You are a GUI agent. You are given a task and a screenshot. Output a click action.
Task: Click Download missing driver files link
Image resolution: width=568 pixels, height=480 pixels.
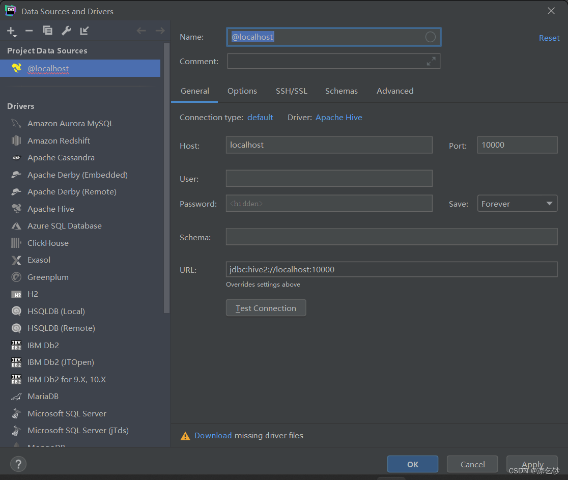pos(213,435)
